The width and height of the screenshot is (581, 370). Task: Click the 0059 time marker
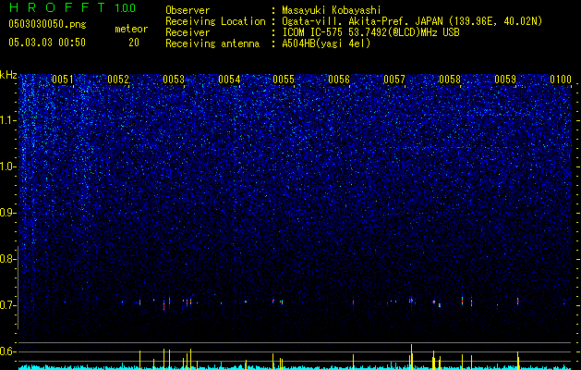pyautogui.click(x=505, y=80)
